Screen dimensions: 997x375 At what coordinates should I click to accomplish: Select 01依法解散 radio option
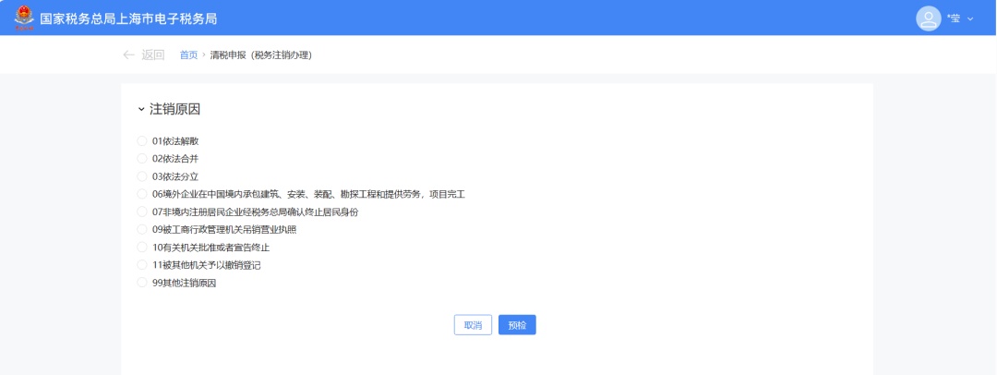click(142, 140)
